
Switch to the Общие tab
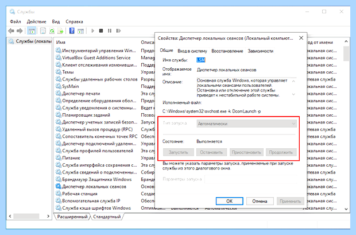pyautogui.click(x=167, y=51)
